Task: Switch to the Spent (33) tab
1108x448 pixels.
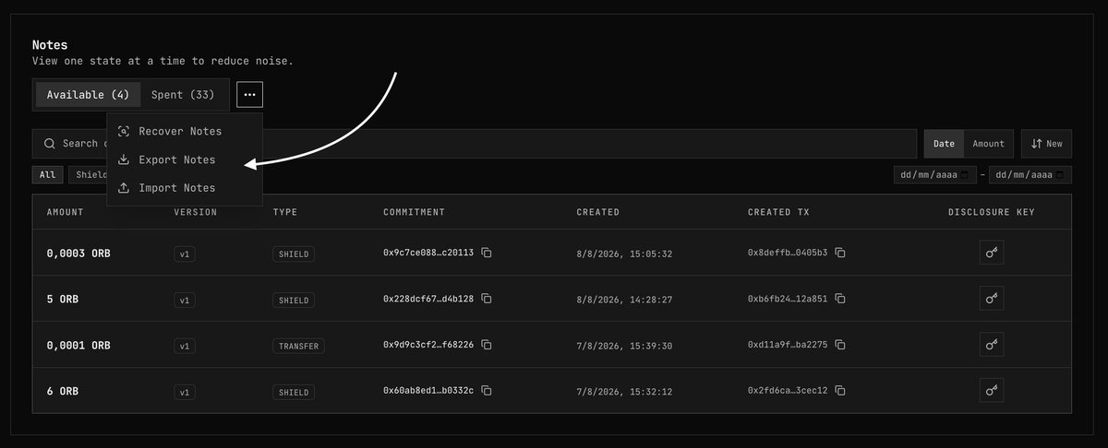Action: [183, 95]
